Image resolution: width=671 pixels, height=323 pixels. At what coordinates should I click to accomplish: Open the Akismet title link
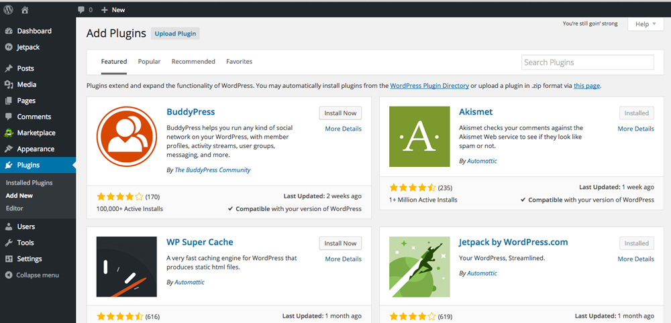[x=476, y=112]
